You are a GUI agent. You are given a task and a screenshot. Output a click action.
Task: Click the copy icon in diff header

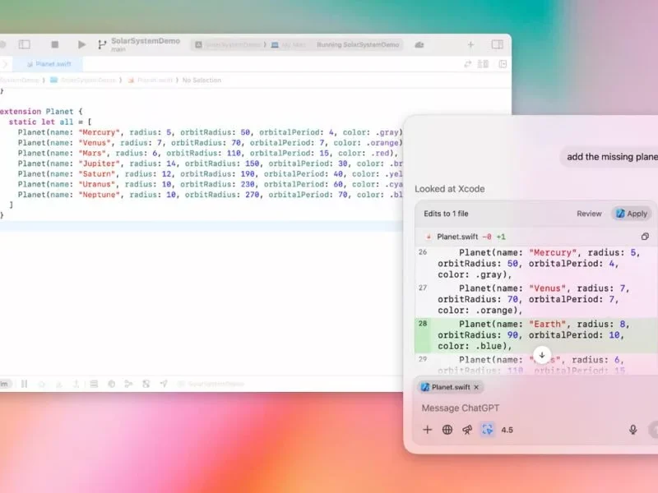[x=645, y=237]
